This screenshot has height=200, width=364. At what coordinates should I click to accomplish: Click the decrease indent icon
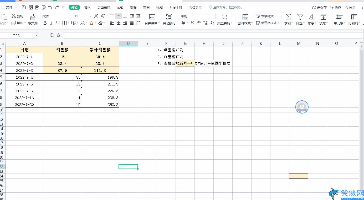point(132,16)
